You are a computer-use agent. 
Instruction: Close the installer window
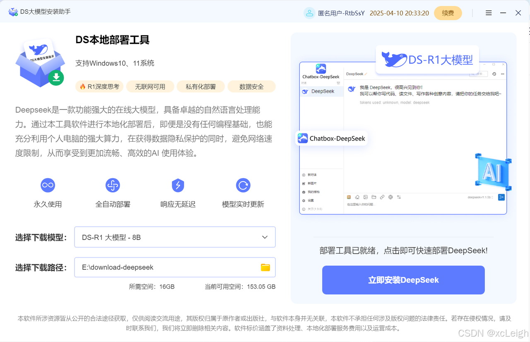click(518, 13)
